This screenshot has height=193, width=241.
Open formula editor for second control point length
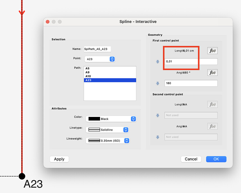212,104
